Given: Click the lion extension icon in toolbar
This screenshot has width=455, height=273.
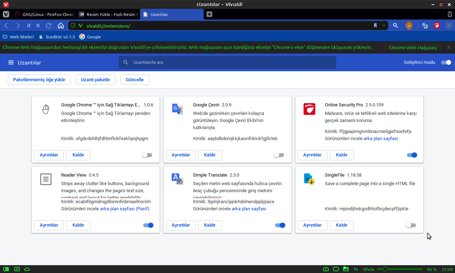Looking at the screenshot, I should (x=409, y=26).
